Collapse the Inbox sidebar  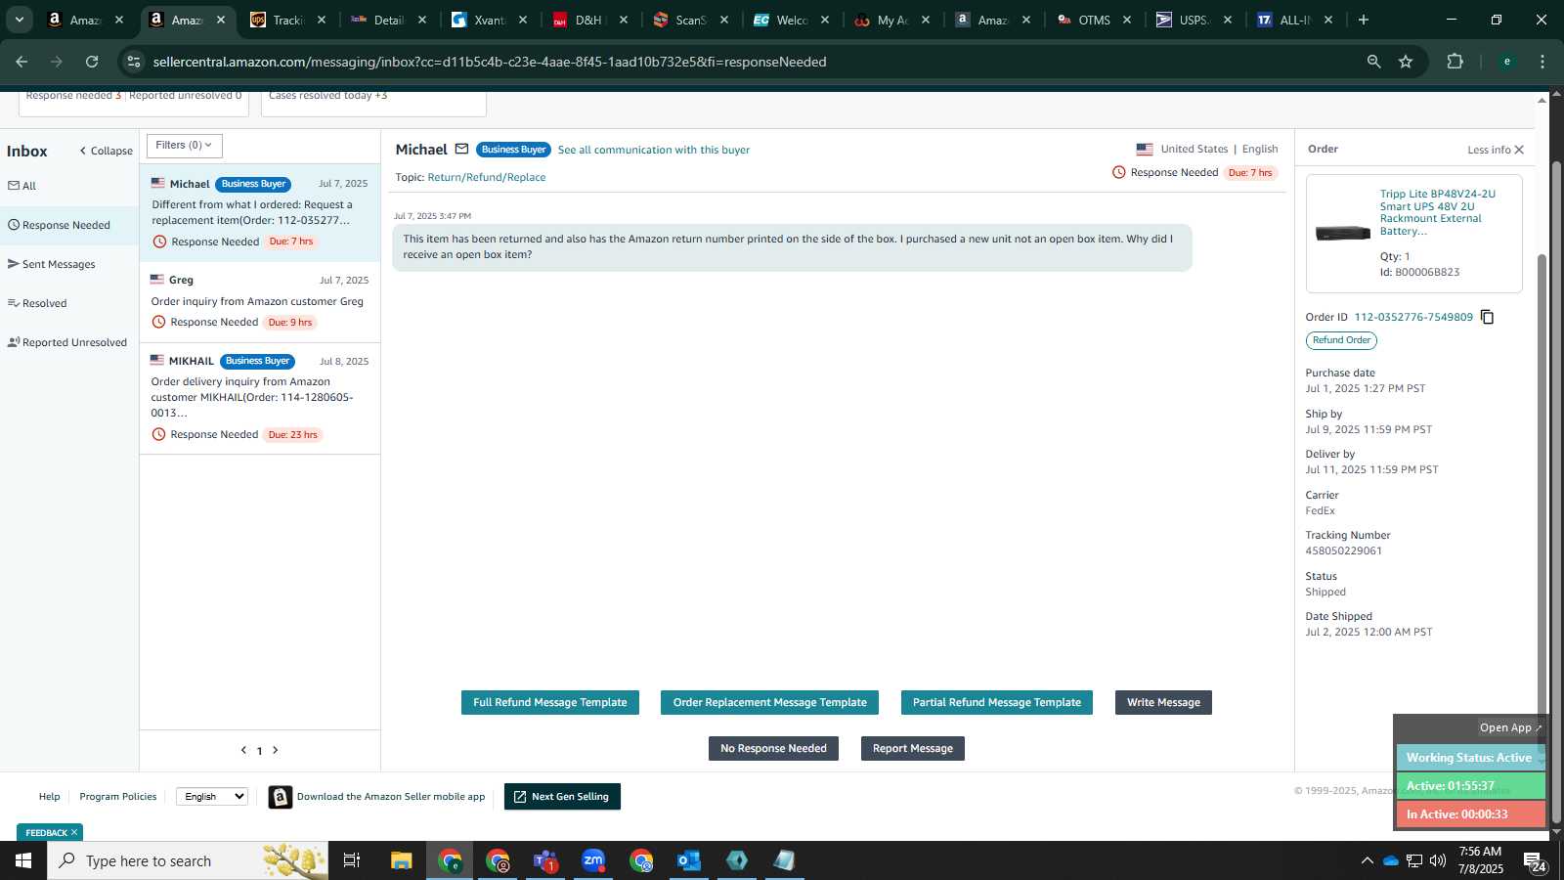[106, 151]
